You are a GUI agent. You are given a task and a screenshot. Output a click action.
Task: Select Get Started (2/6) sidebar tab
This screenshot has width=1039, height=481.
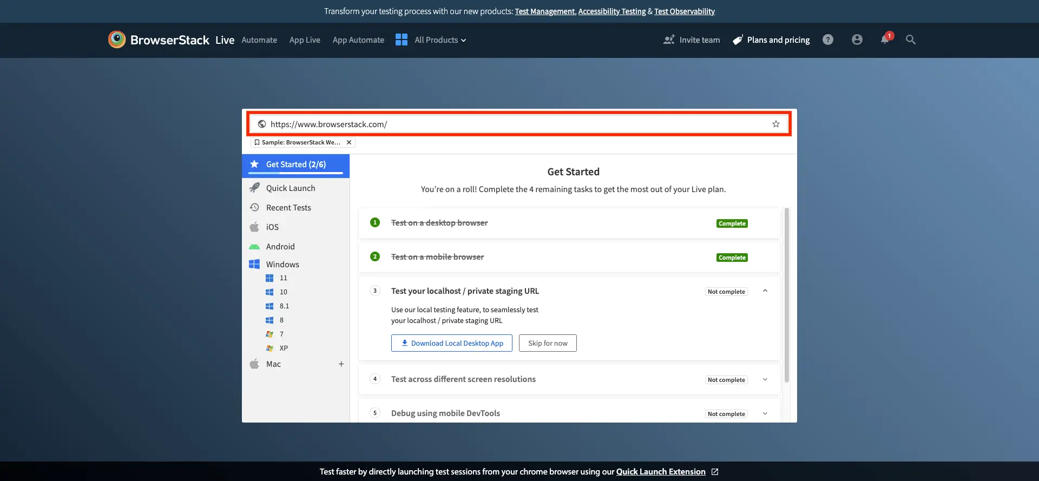coord(295,166)
